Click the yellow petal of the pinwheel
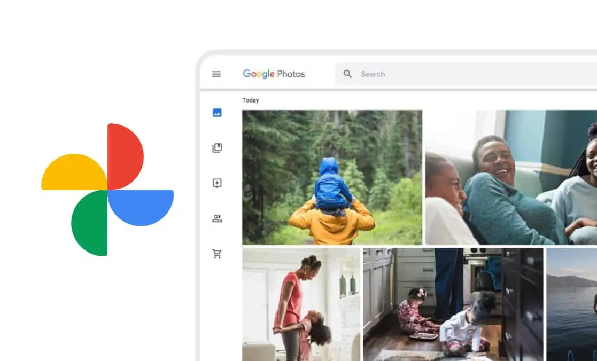Screen dimensions: 597x361 tap(75, 173)
